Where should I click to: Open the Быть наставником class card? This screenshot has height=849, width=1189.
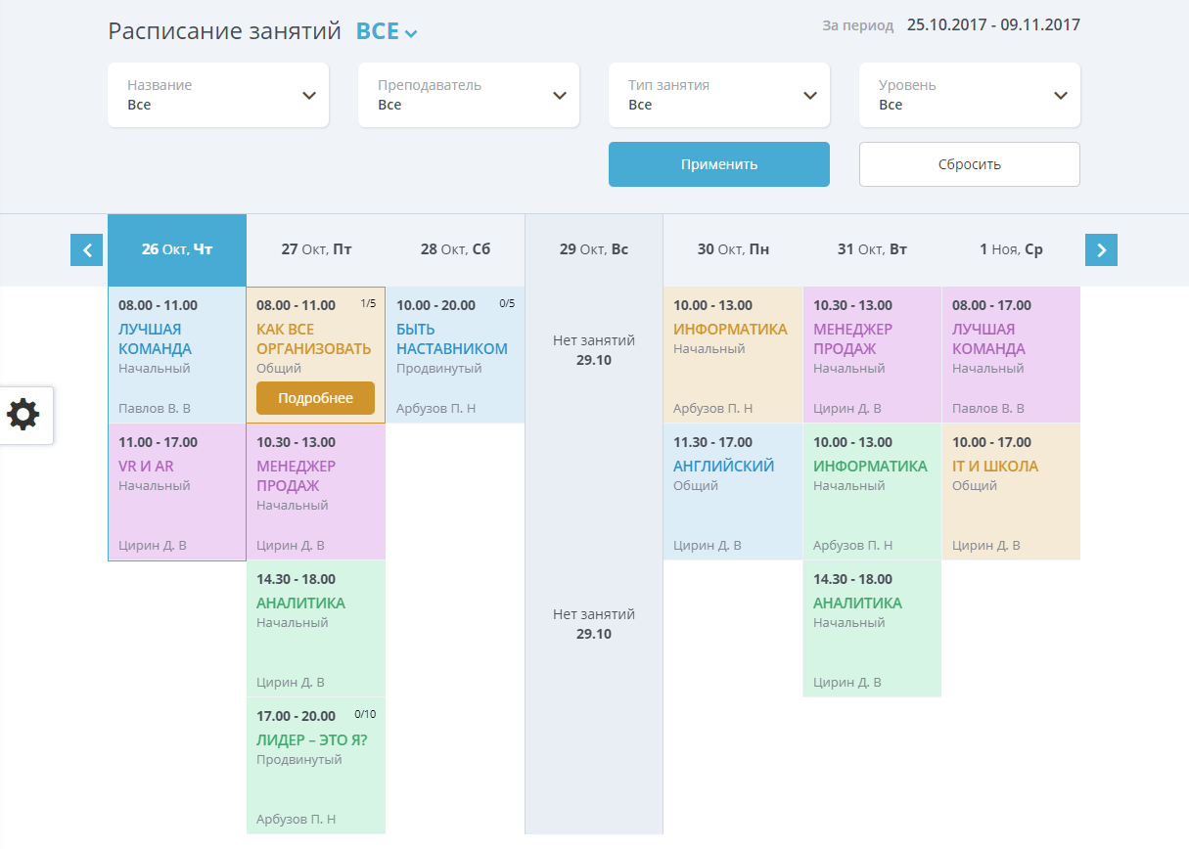(x=455, y=354)
